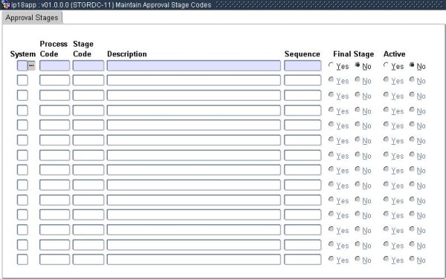Select Final Stage No in the highlighted first row
The image size is (446, 279).
(358, 65)
